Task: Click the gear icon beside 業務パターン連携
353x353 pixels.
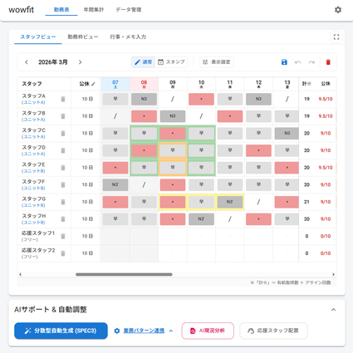Action: [x=117, y=331]
